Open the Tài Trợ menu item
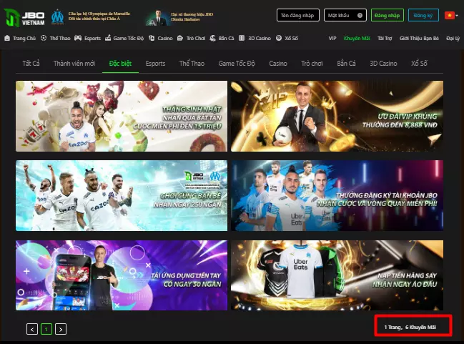Image resolution: width=464 pixels, height=344 pixels. click(x=385, y=38)
